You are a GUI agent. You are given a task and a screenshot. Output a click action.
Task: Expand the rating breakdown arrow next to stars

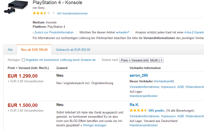53,13
